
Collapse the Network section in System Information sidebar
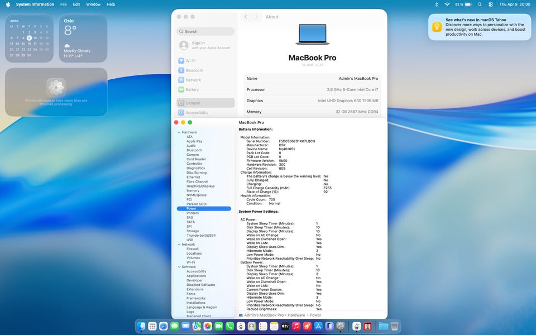(x=179, y=245)
